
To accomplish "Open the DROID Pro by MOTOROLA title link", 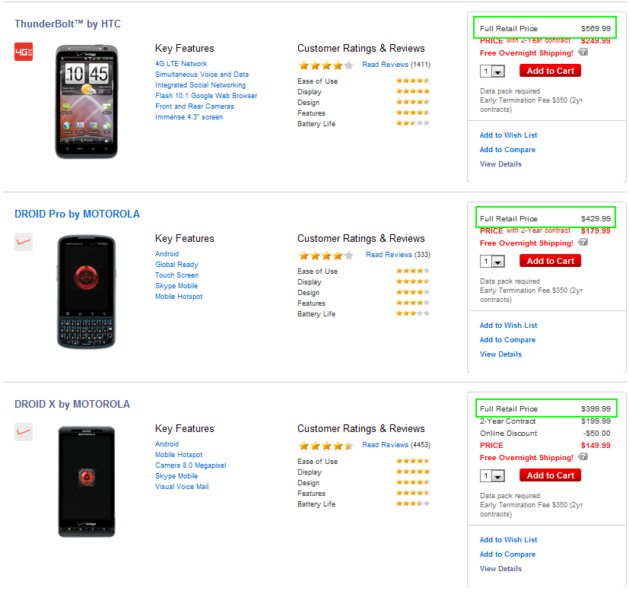I will click(77, 214).
